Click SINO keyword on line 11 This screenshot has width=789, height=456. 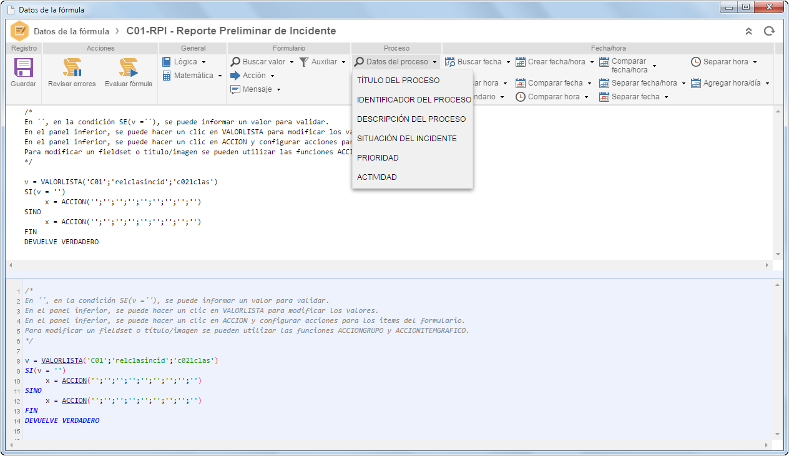tap(33, 390)
